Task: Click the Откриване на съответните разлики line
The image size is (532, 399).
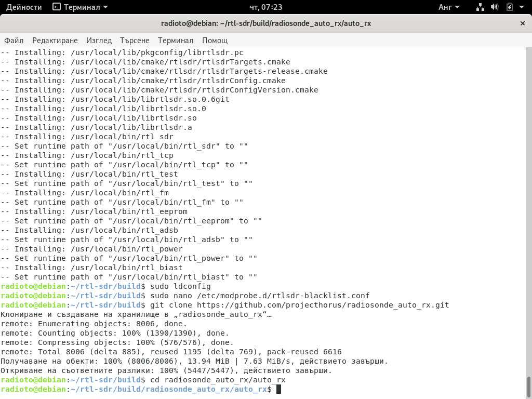Action: (x=166, y=370)
